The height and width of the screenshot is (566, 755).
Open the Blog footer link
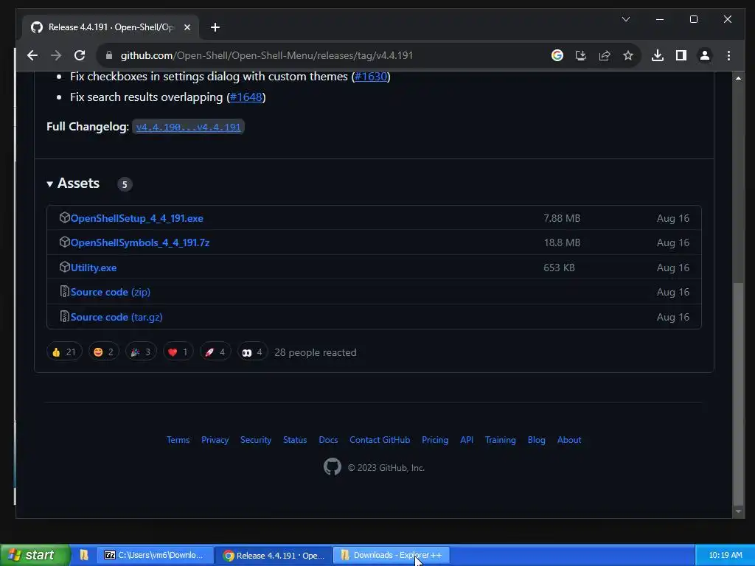537,440
